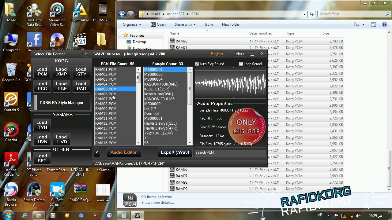Screen dimensions: 392x220
Task: Open Register link in WAVE Xtractor
Action: pyautogui.click(x=217, y=54)
